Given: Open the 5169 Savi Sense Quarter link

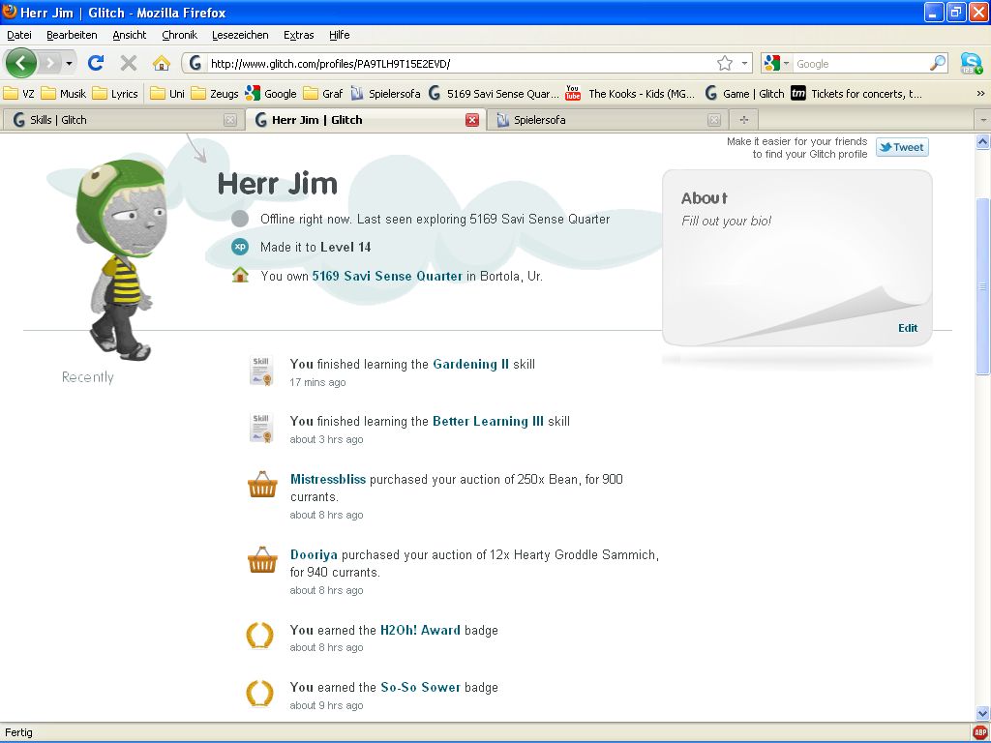Looking at the screenshot, I should tap(387, 276).
